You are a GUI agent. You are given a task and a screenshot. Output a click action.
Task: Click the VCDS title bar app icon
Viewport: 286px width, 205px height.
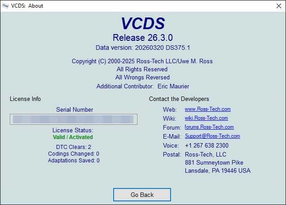point(5,6)
